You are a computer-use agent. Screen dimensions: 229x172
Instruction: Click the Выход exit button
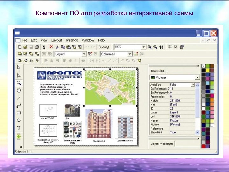[x=104, y=47]
